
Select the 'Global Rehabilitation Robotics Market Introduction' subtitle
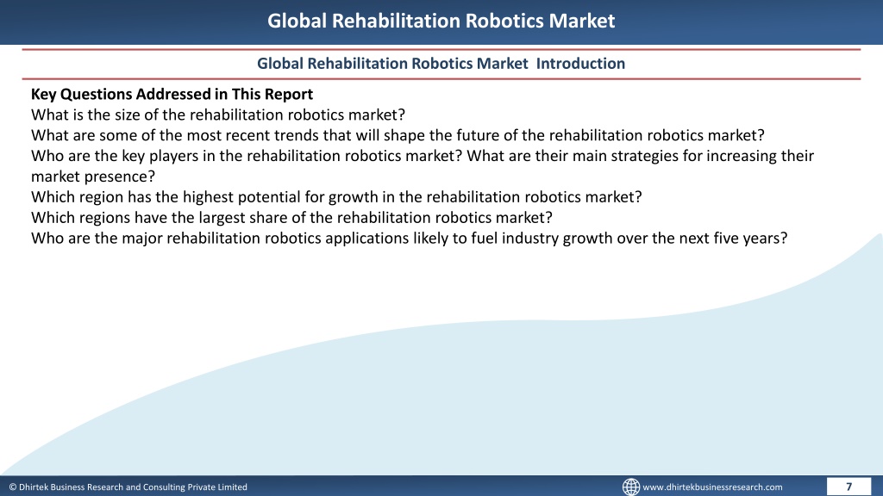tap(441, 64)
